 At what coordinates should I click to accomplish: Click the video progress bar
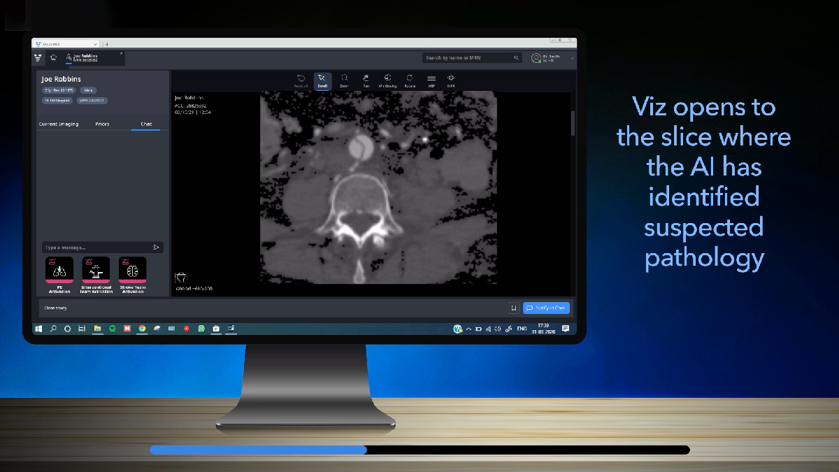419,450
